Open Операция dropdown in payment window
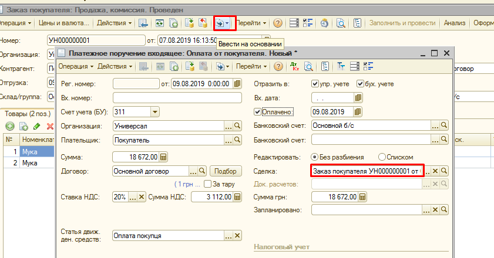 [x=76, y=66]
